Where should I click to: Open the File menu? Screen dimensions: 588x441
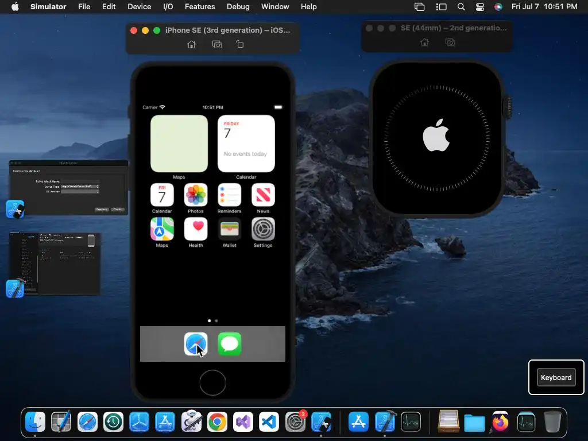(84, 7)
